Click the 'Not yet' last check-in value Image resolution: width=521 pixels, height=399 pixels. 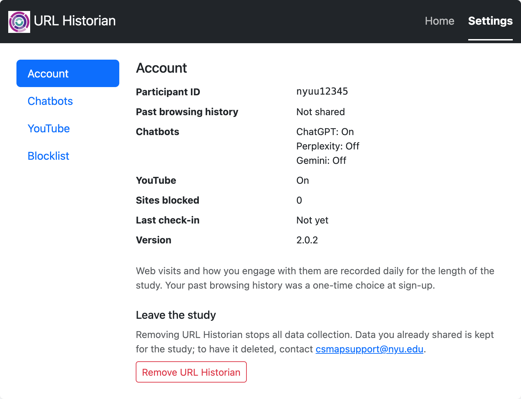point(312,220)
